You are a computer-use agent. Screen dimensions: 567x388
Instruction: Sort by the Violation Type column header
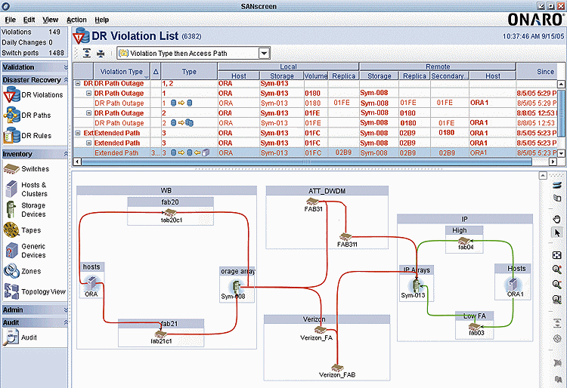point(122,72)
